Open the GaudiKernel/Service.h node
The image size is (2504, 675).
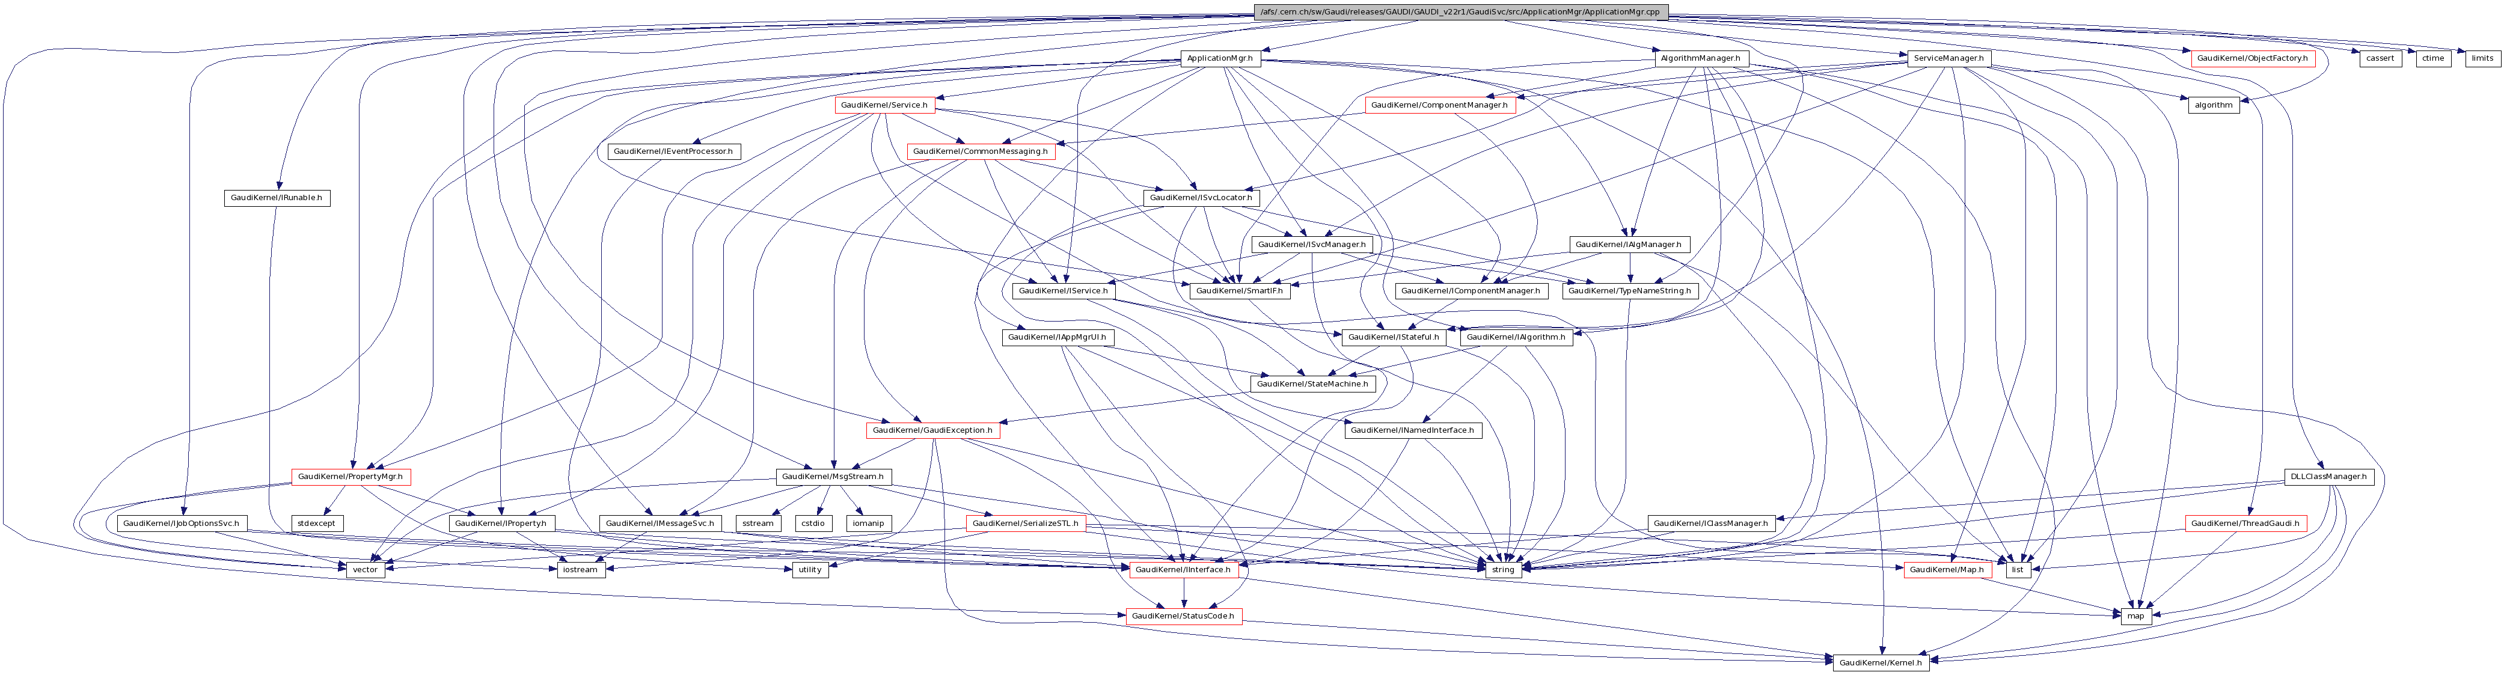click(x=884, y=105)
